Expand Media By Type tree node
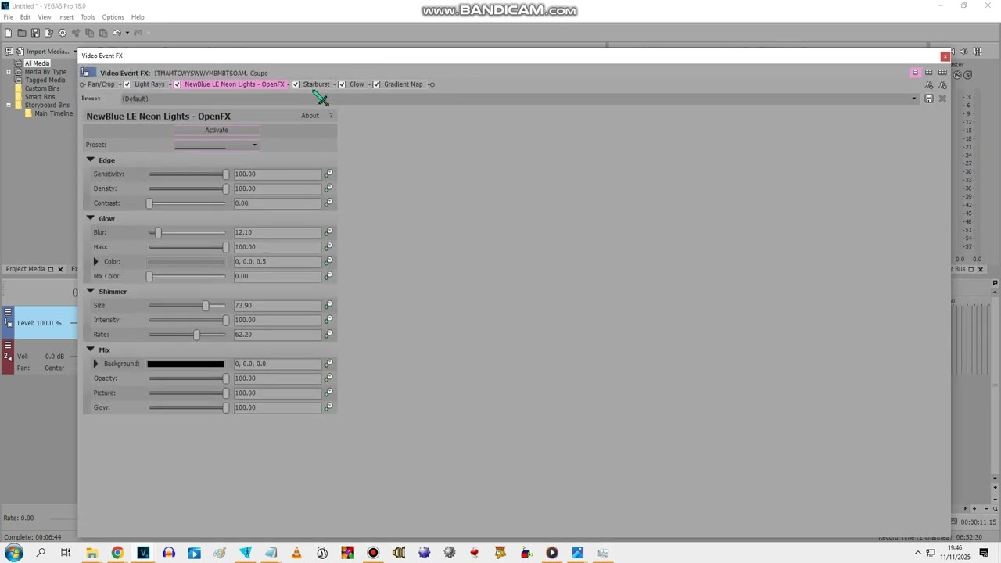This screenshot has height=563, width=1001. (9, 72)
